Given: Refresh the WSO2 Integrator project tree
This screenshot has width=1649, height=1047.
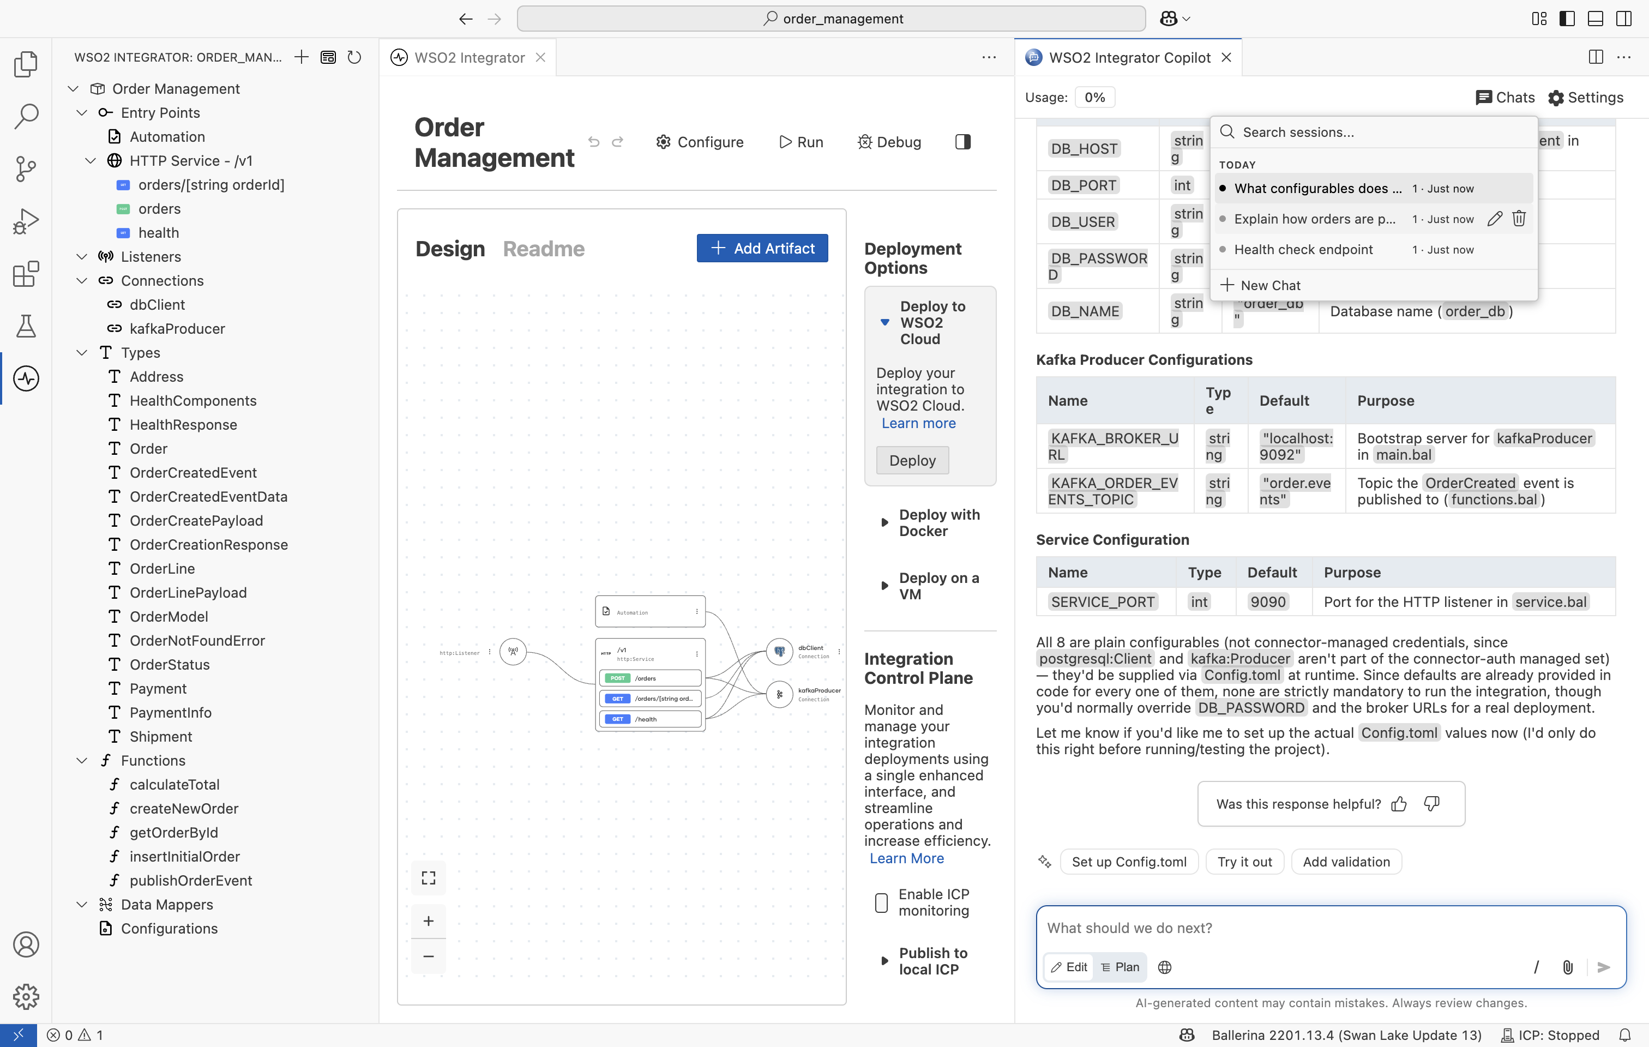Looking at the screenshot, I should click(354, 57).
